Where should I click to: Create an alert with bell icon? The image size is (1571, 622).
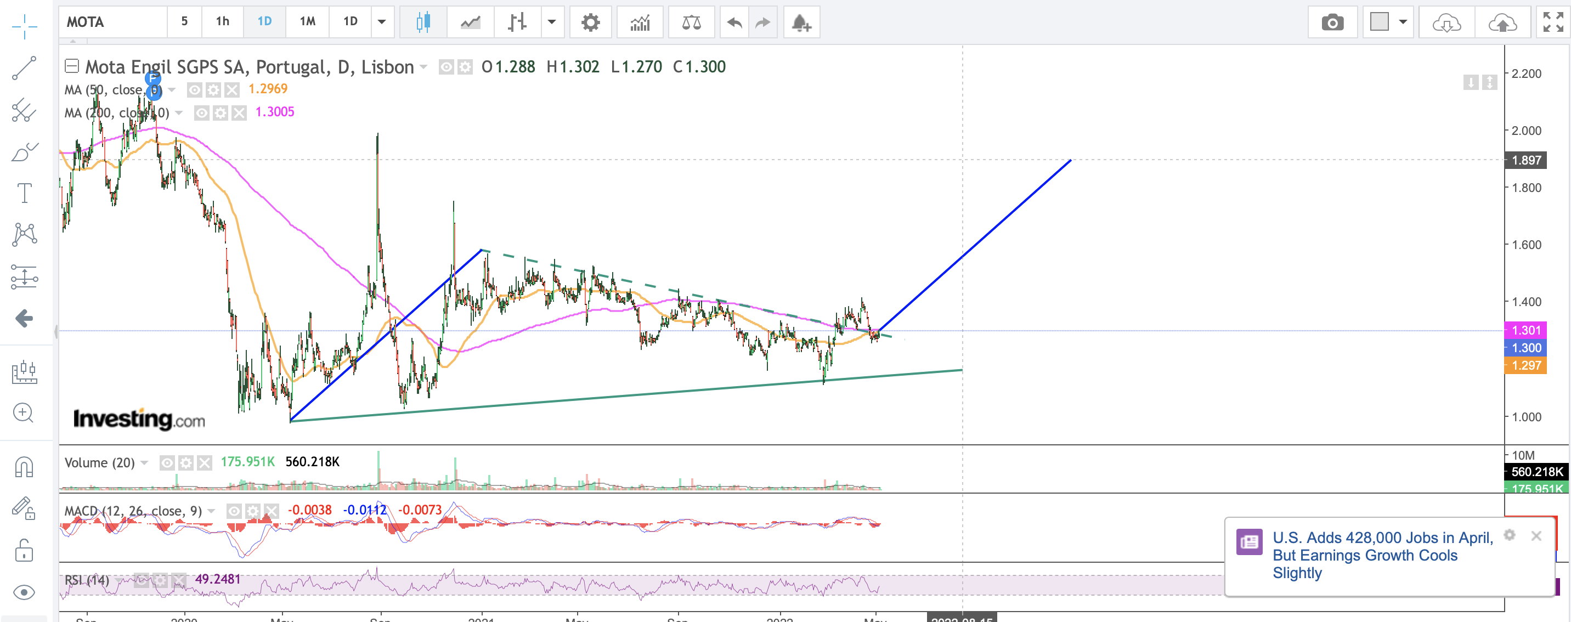point(801,22)
